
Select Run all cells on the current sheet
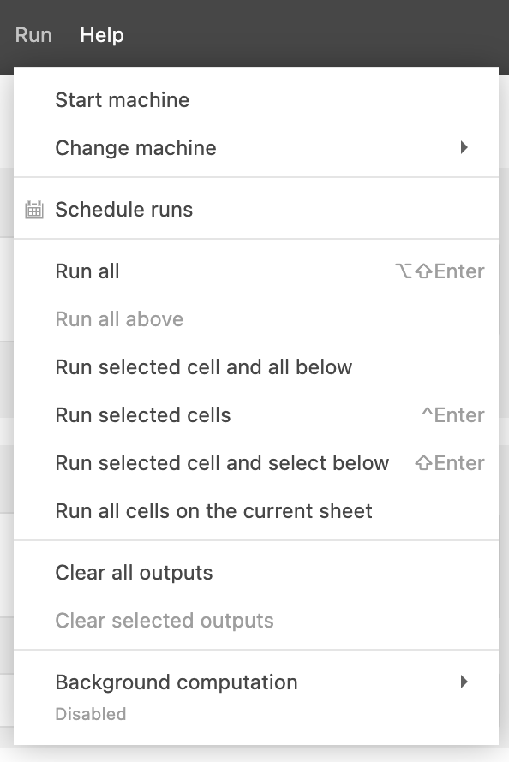(x=256, y=511)
